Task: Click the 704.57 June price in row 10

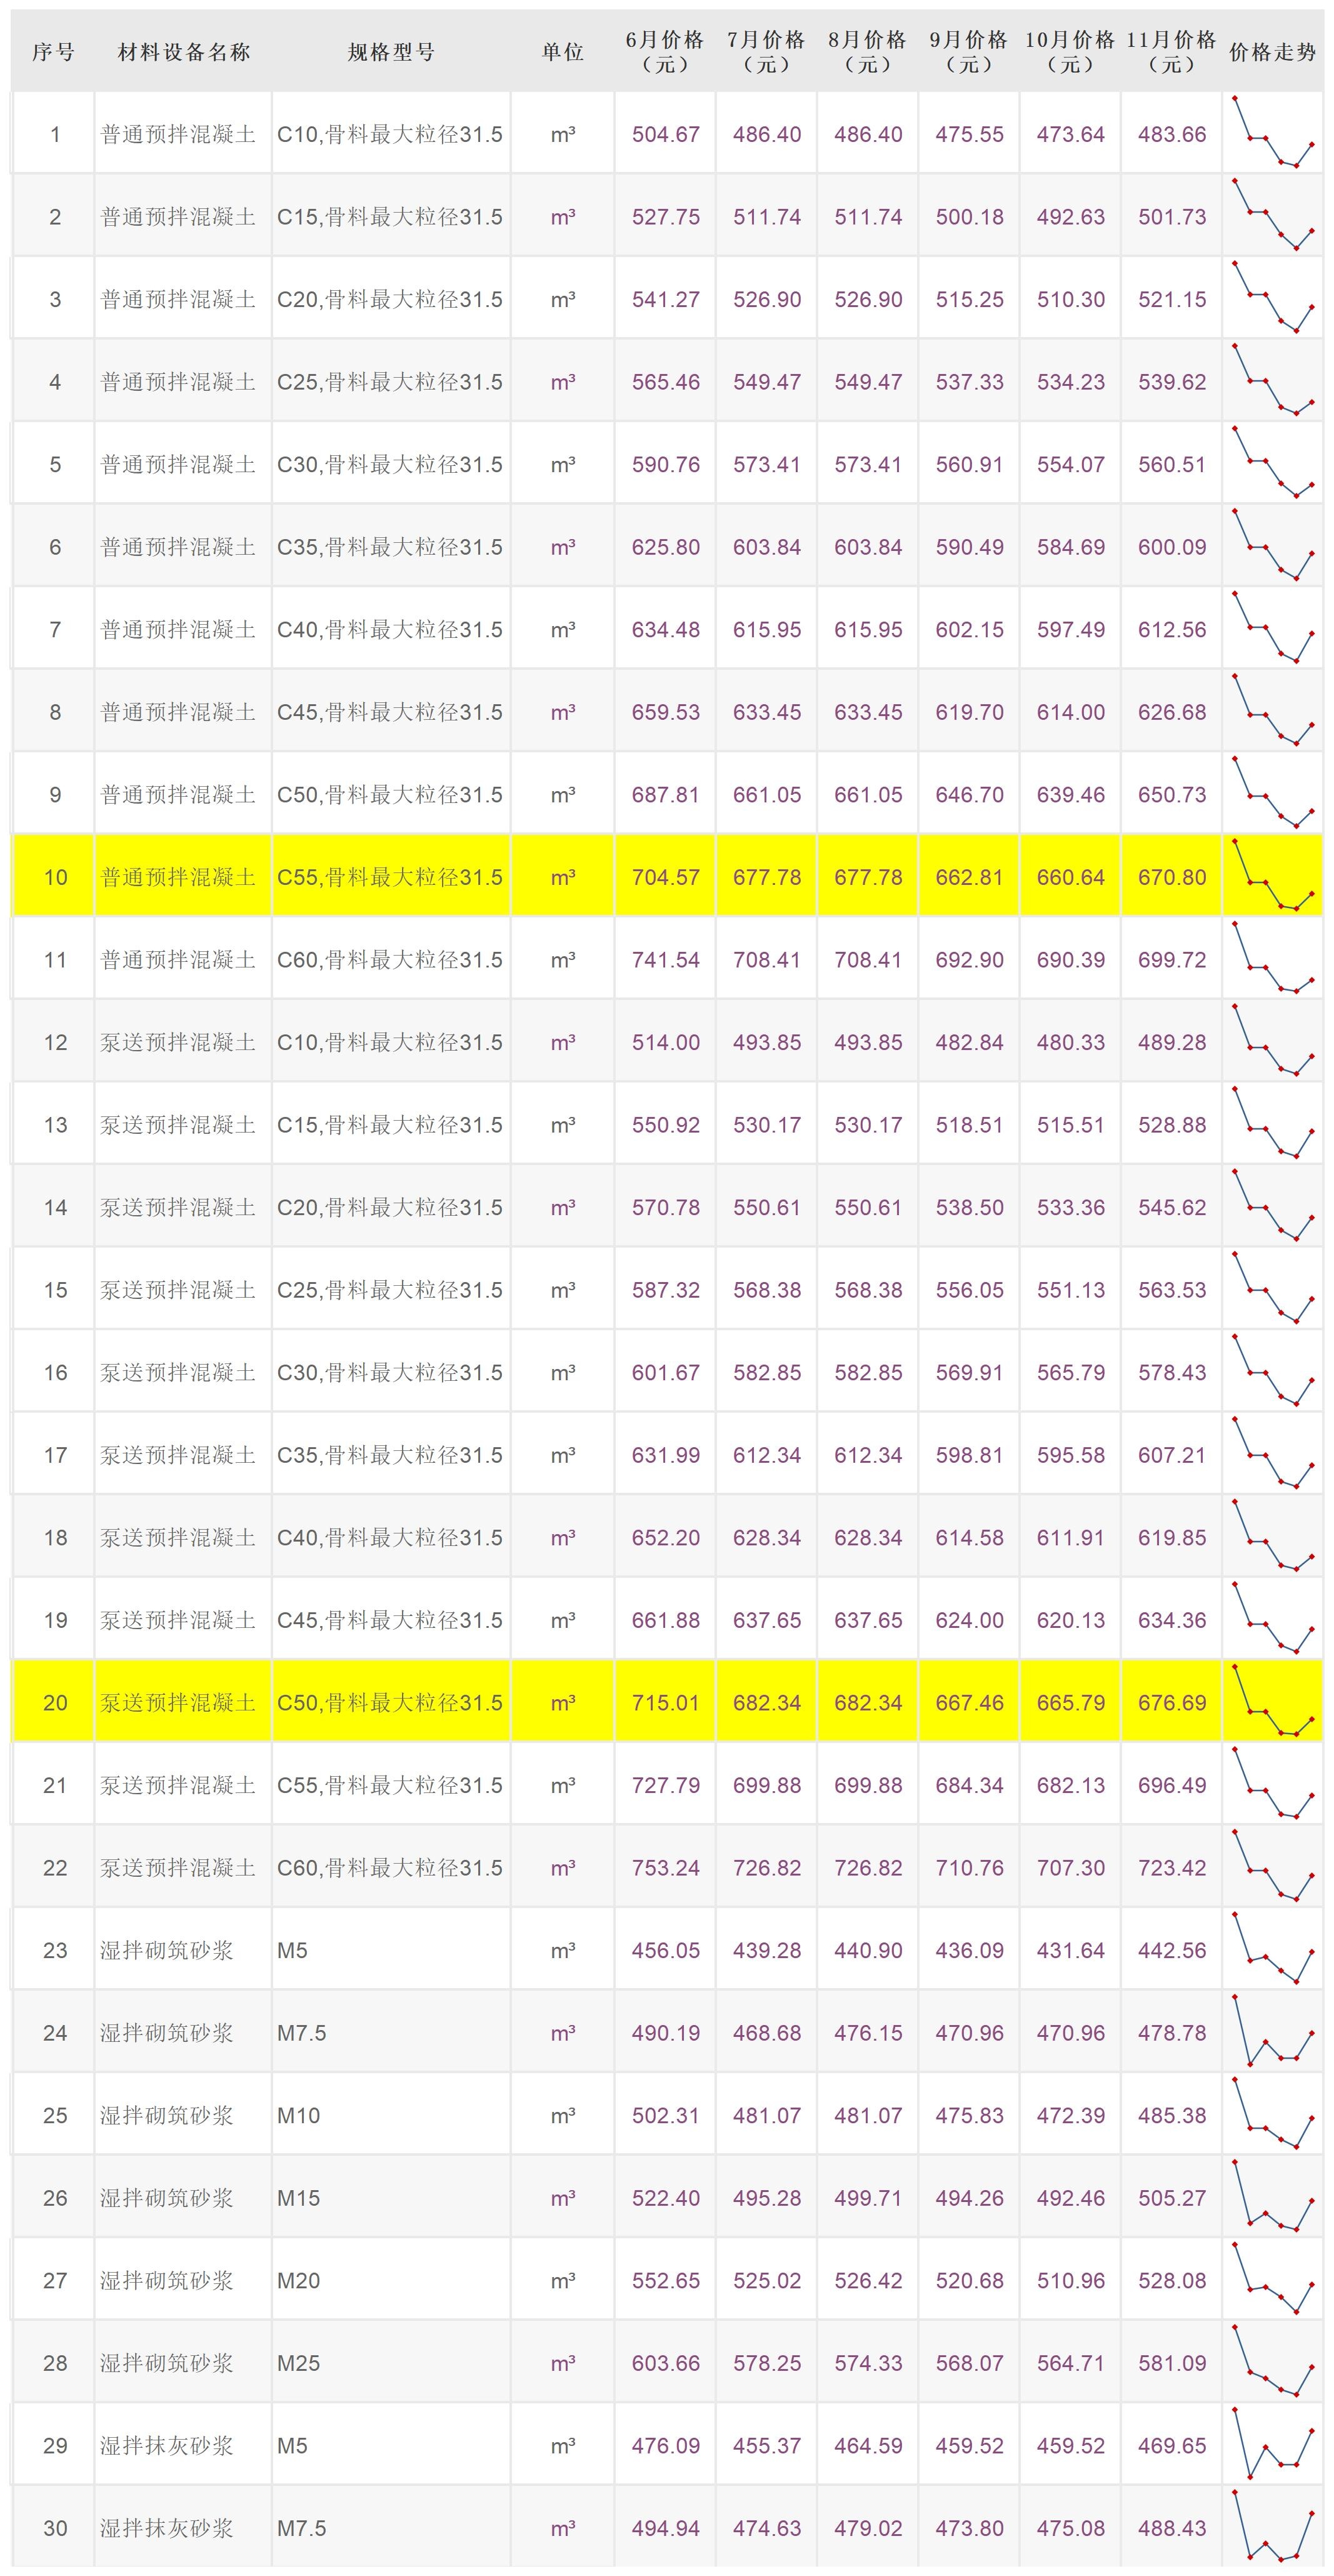Action: [x=666, y=877]
